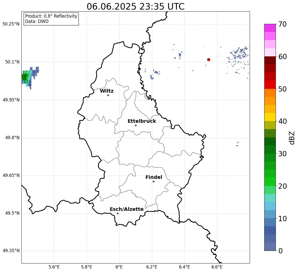This screenshot has width=298, height=272.
Task: Click the red radar site dot
Action: (209, 60)
